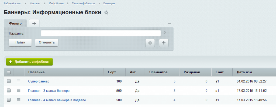
Task: Open Главная - 4 малых баннера в подвале link
Action: [57, 100]
